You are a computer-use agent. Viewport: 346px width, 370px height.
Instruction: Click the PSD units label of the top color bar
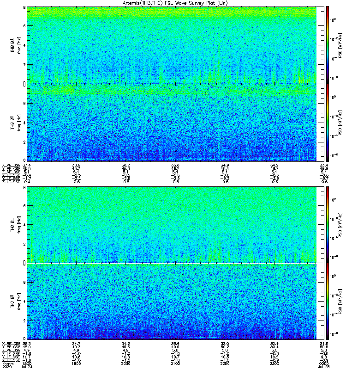[340, 44]
